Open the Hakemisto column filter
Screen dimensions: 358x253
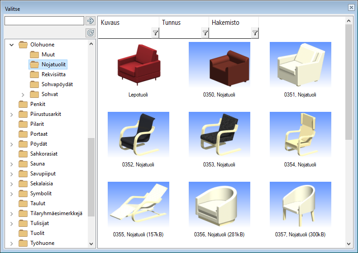point(255,33)
